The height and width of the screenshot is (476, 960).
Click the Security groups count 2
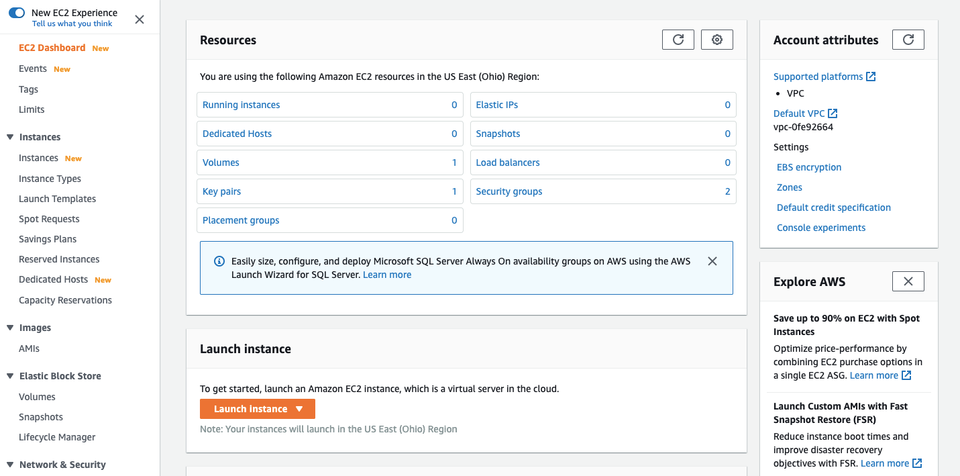728,191
